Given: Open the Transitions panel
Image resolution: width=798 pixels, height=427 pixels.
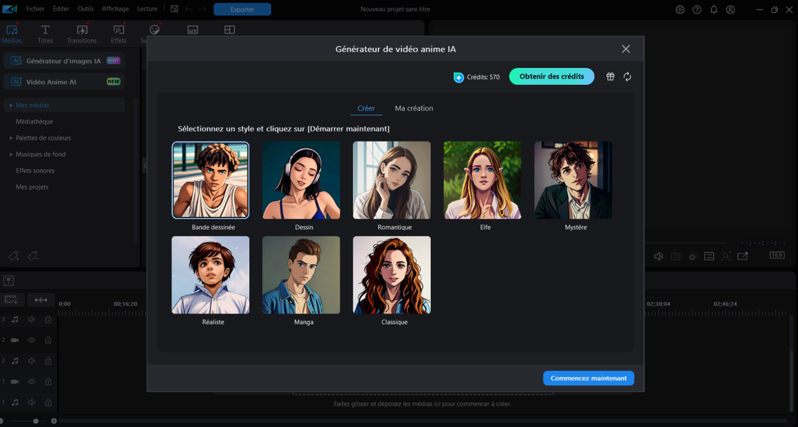Looking at the screenshot, I should pyautogui.click(x=82, y=34).
